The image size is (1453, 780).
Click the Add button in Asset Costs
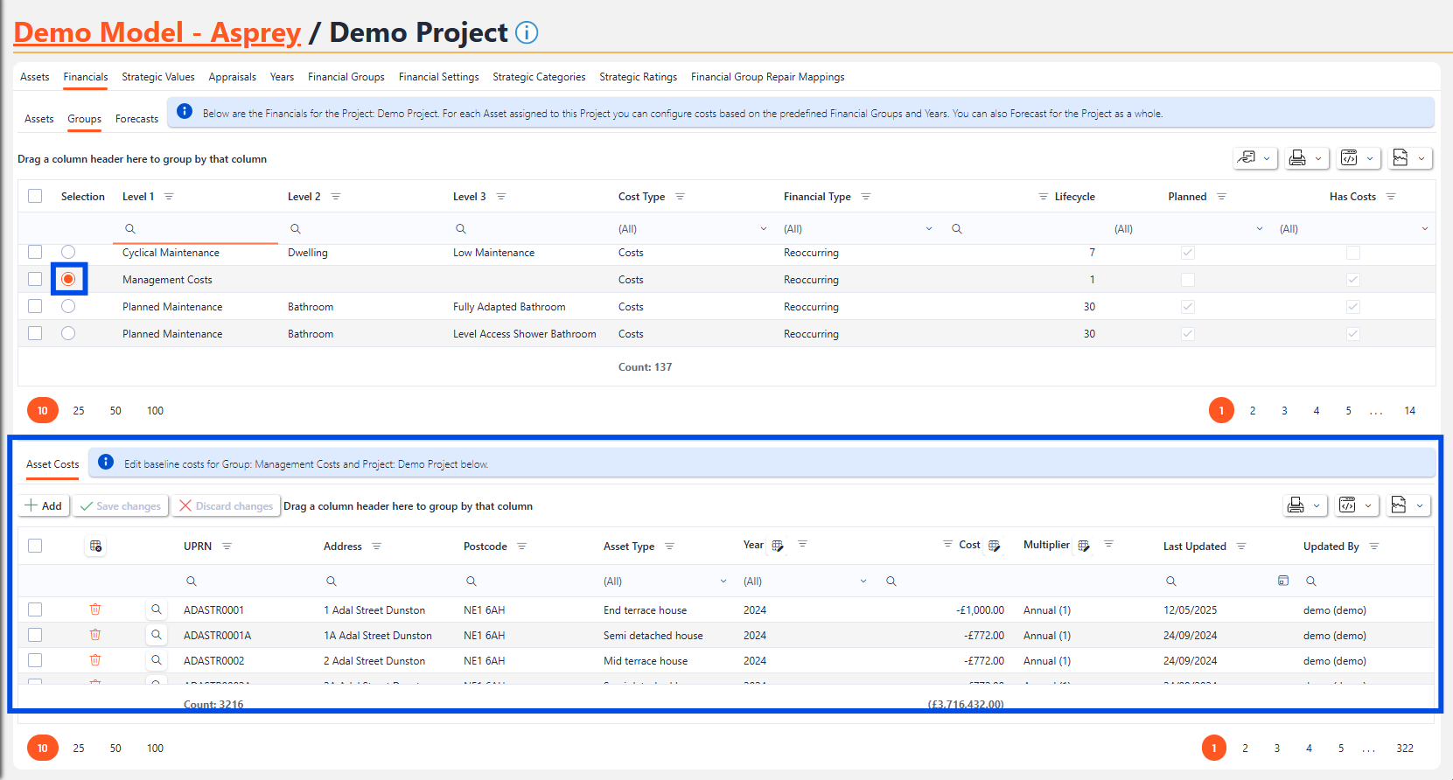coord(44,506)
